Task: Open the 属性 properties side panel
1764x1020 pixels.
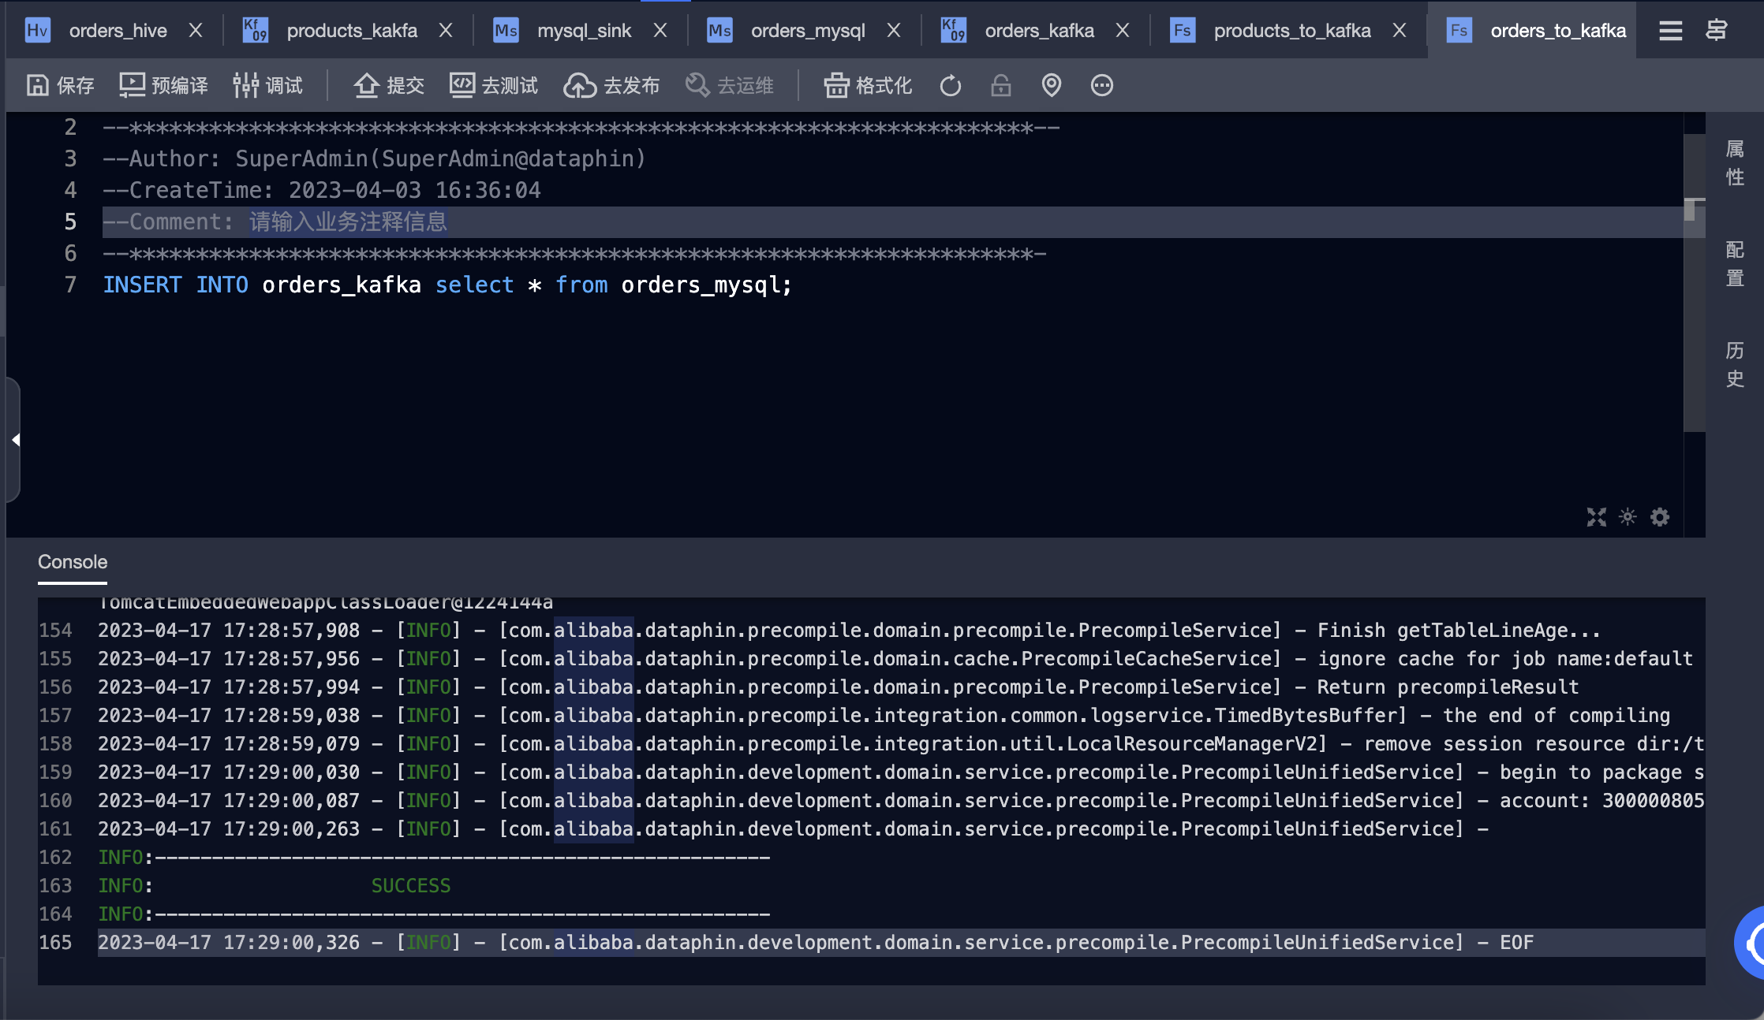Action: coord(1735,162)
